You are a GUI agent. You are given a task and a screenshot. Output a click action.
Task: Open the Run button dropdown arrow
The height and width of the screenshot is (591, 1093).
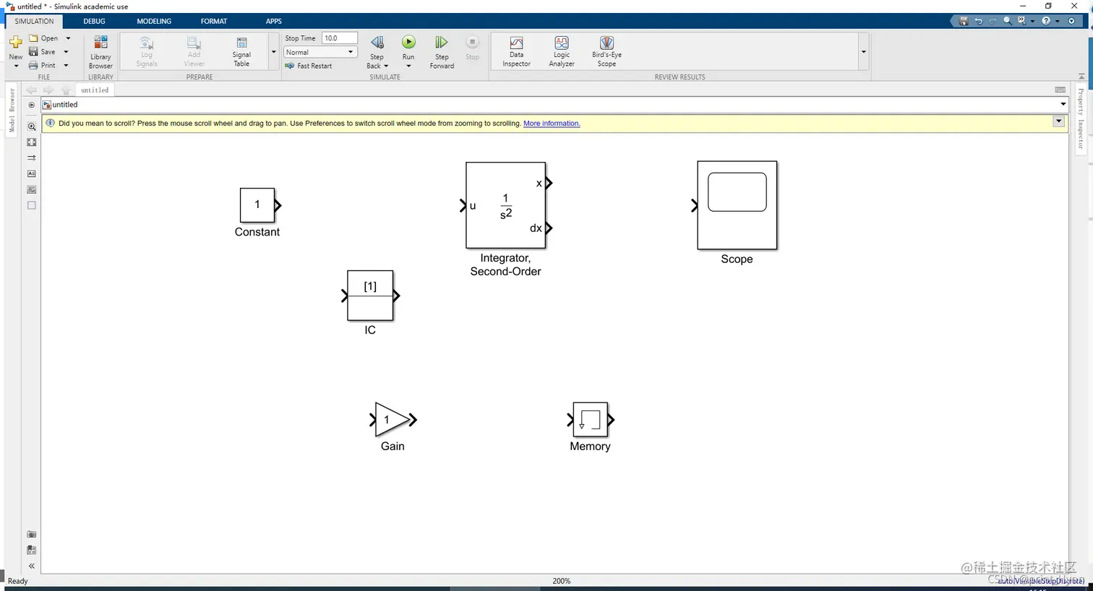click(408, 66)
